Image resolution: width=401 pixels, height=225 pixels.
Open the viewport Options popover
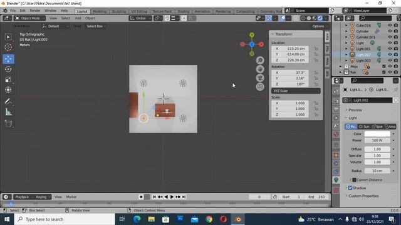[320, 26]
